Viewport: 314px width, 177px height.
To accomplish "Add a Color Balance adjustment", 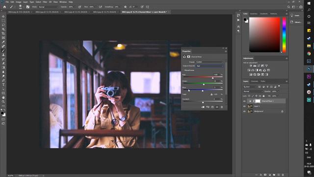I will click(x=253, y=70).
